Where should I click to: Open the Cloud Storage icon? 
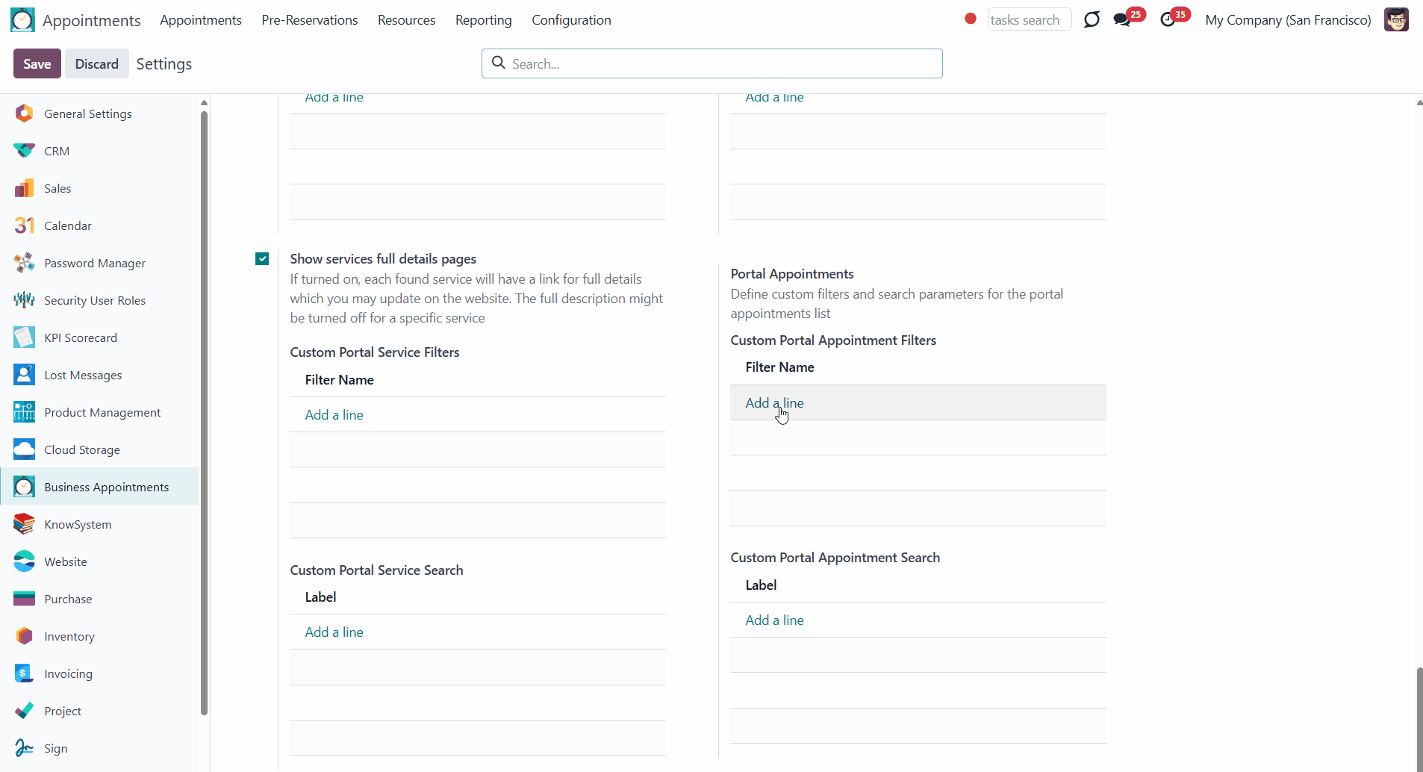pyautogui.click(x=24, y=449)
